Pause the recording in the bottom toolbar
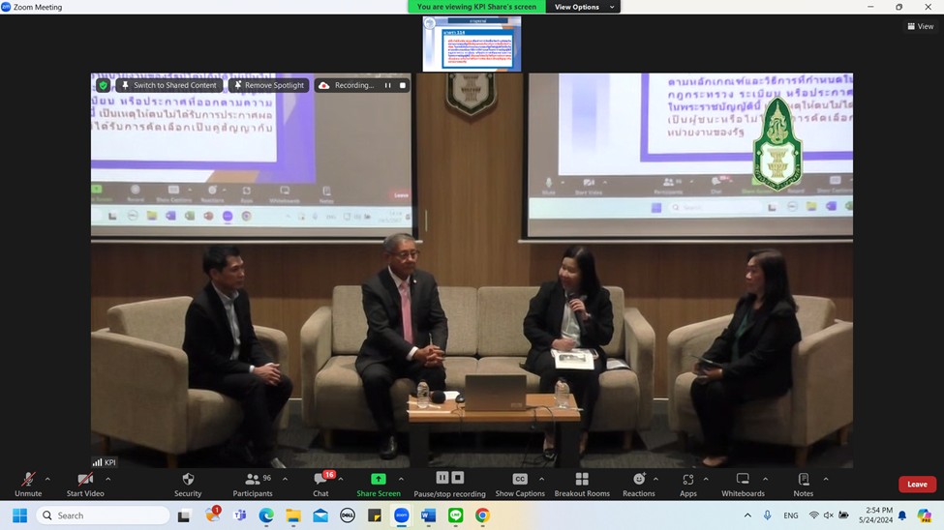 tap(442, 478)
